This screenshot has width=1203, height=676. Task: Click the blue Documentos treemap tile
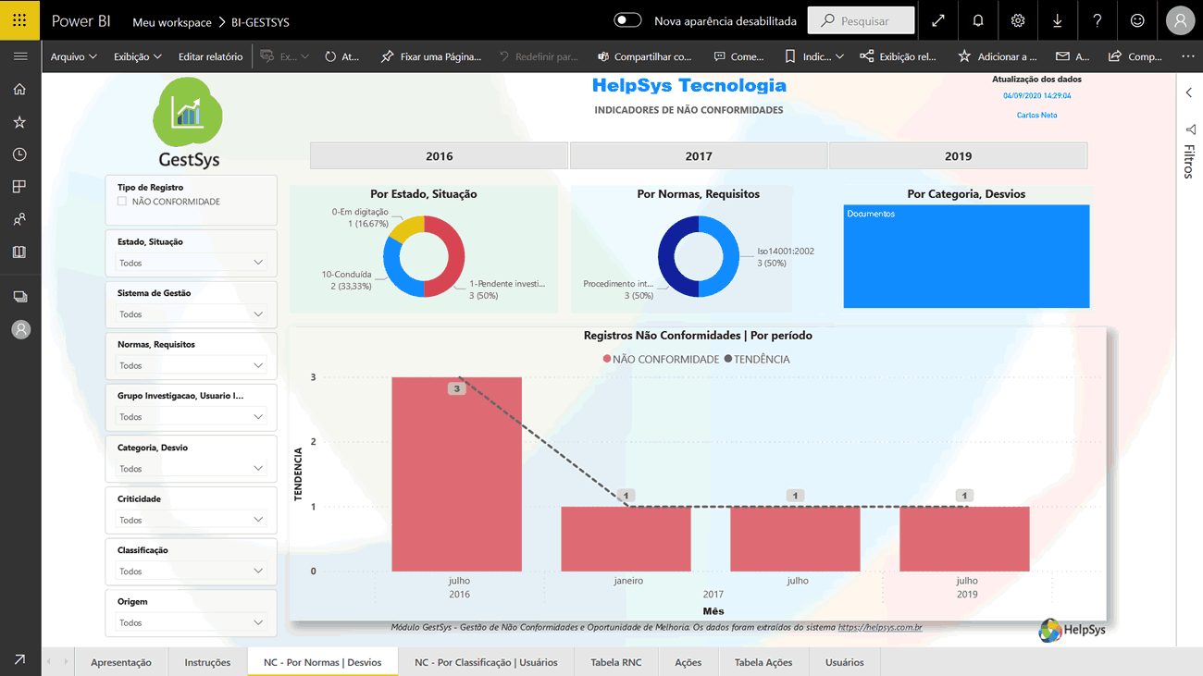click(966, 257)
